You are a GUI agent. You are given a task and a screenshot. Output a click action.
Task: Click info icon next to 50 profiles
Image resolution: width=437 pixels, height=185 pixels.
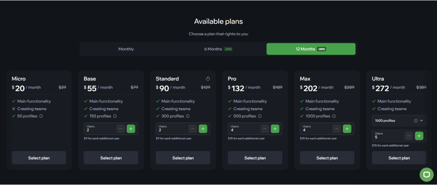click(x=41, y=116)
